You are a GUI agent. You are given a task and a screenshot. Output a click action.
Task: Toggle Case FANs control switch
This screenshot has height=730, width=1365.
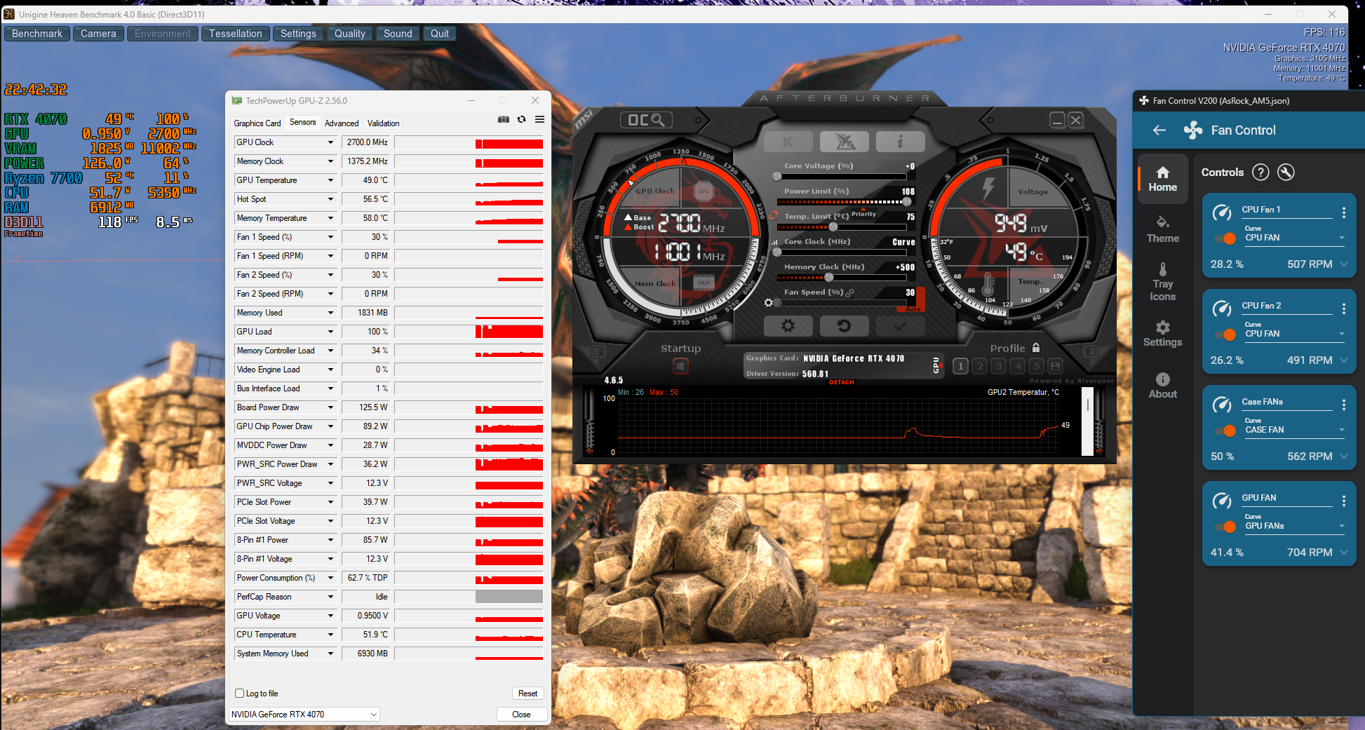1225,431
